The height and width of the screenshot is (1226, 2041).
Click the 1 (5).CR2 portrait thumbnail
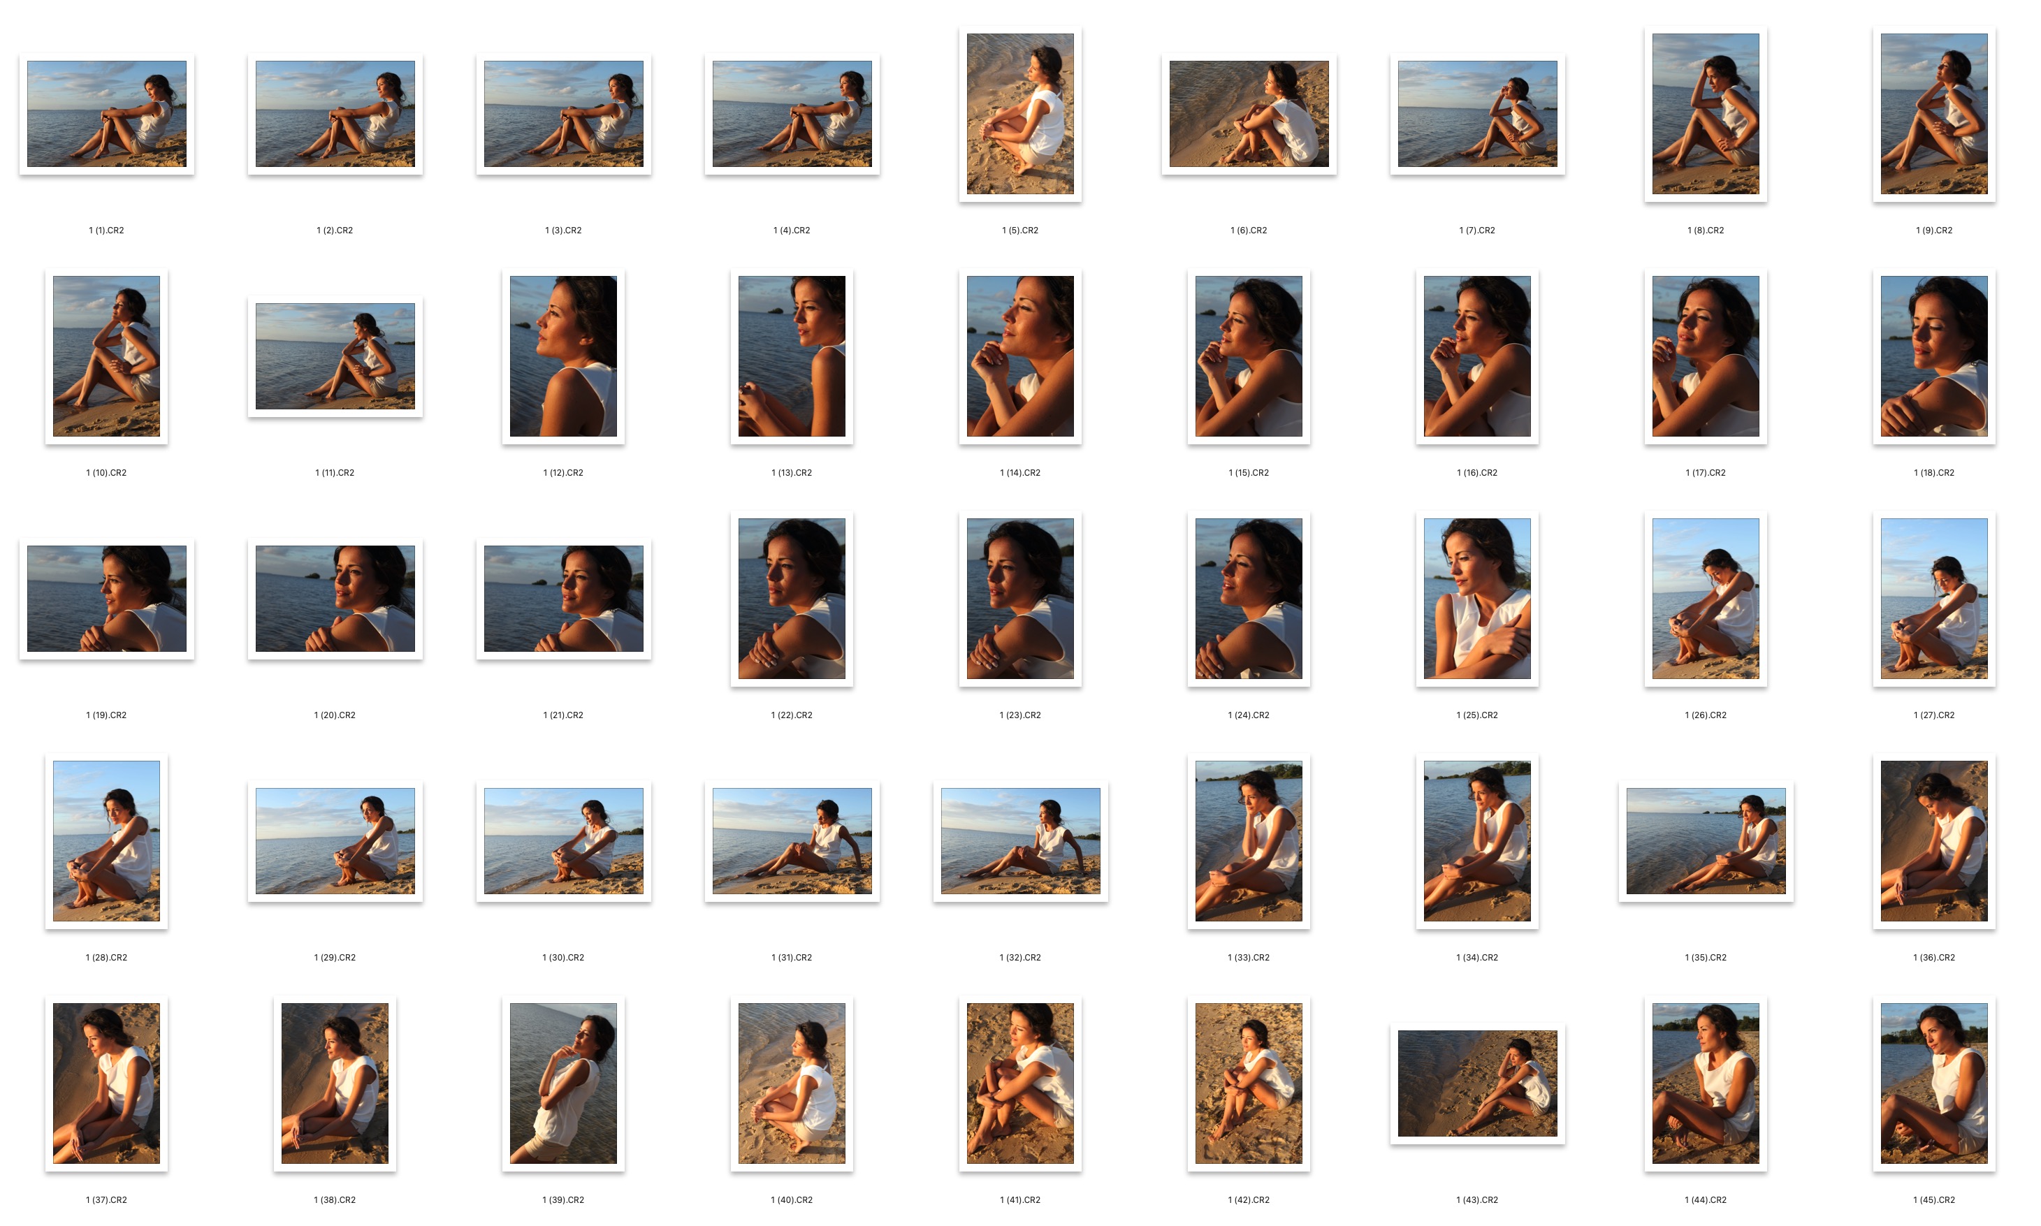1019,114
